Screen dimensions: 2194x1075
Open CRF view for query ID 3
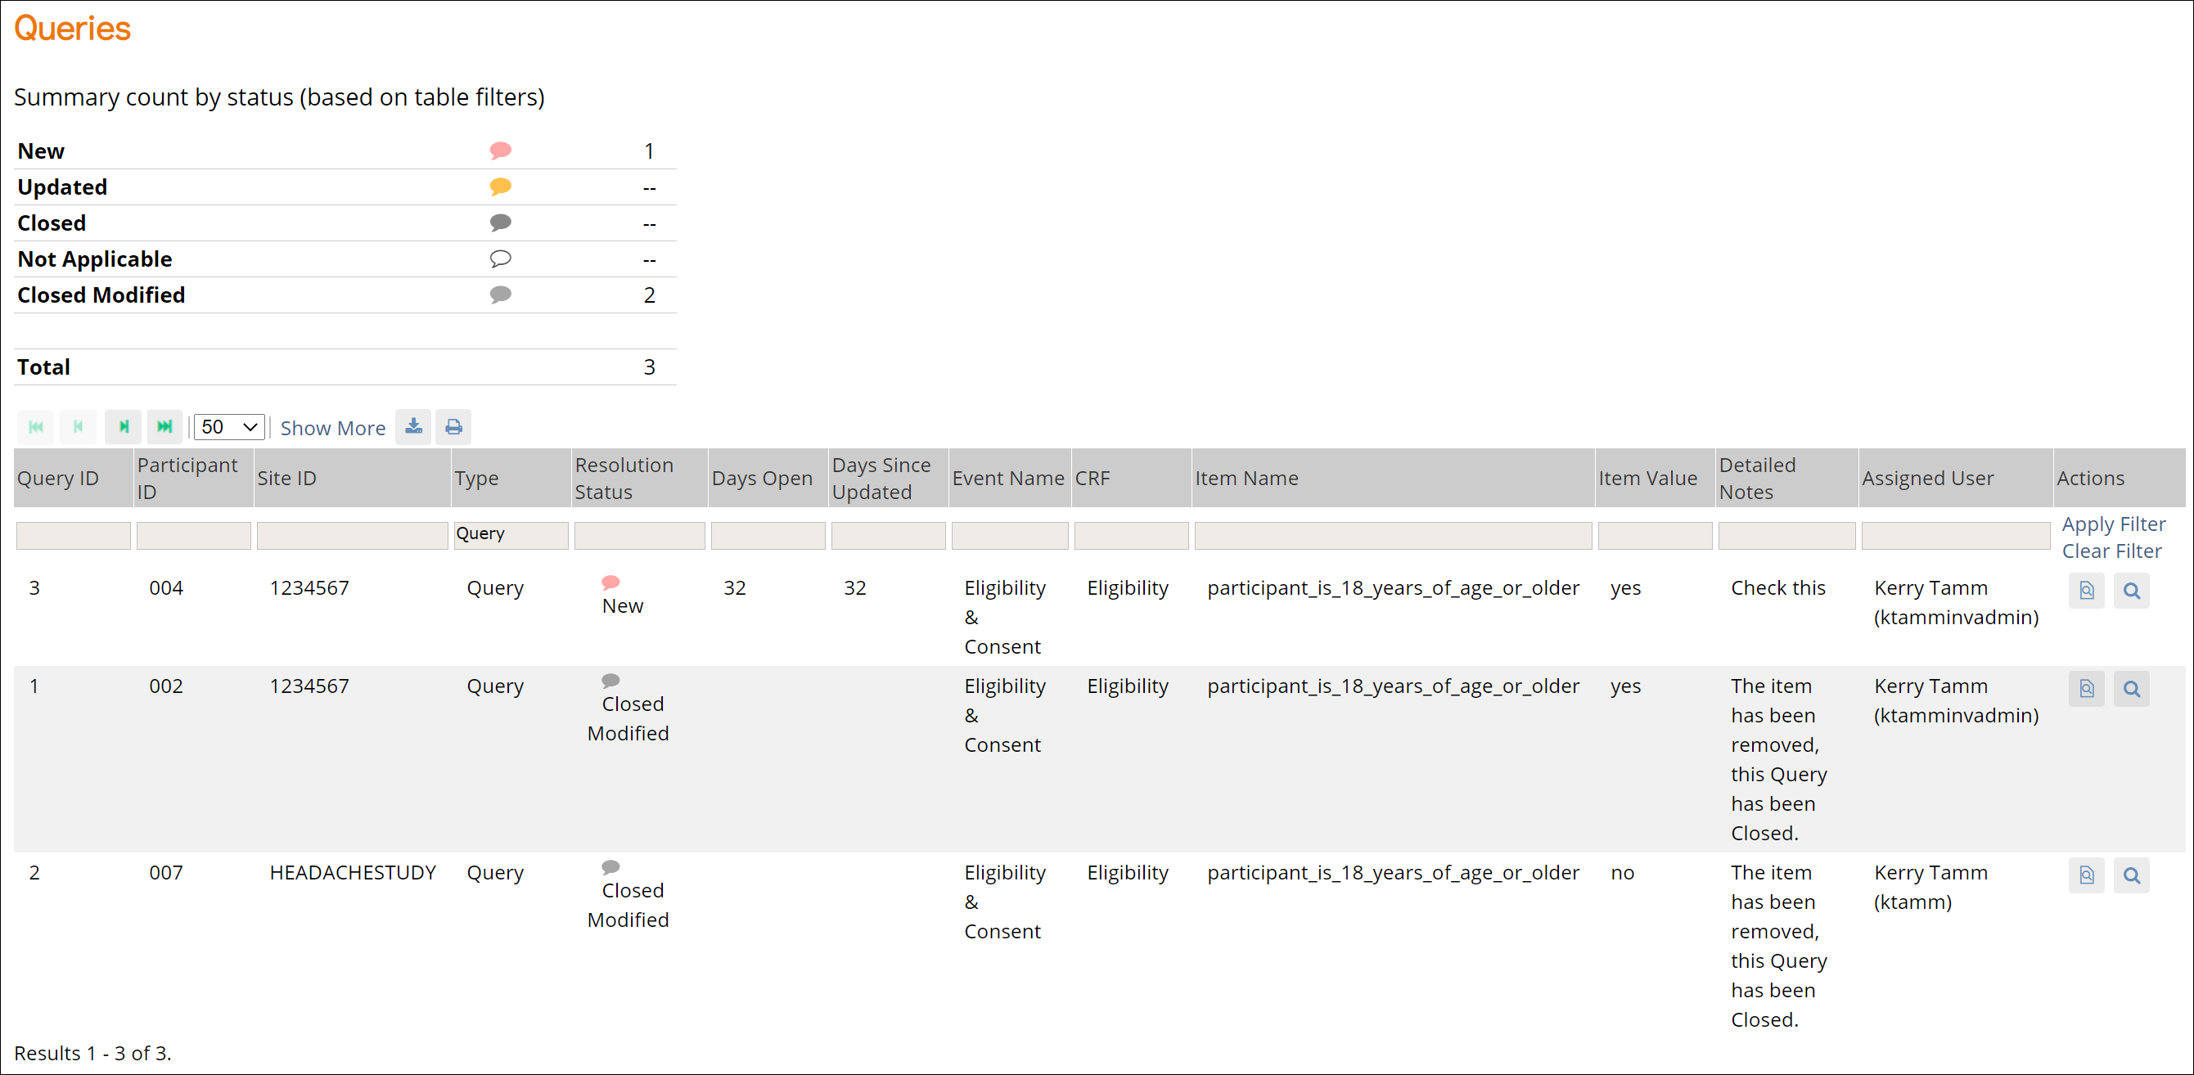coord(2086,591)
